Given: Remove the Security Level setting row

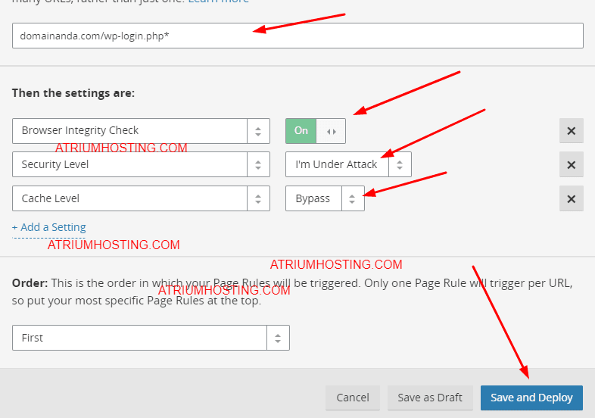Looking at the screenshot, I should click(571, 164).
